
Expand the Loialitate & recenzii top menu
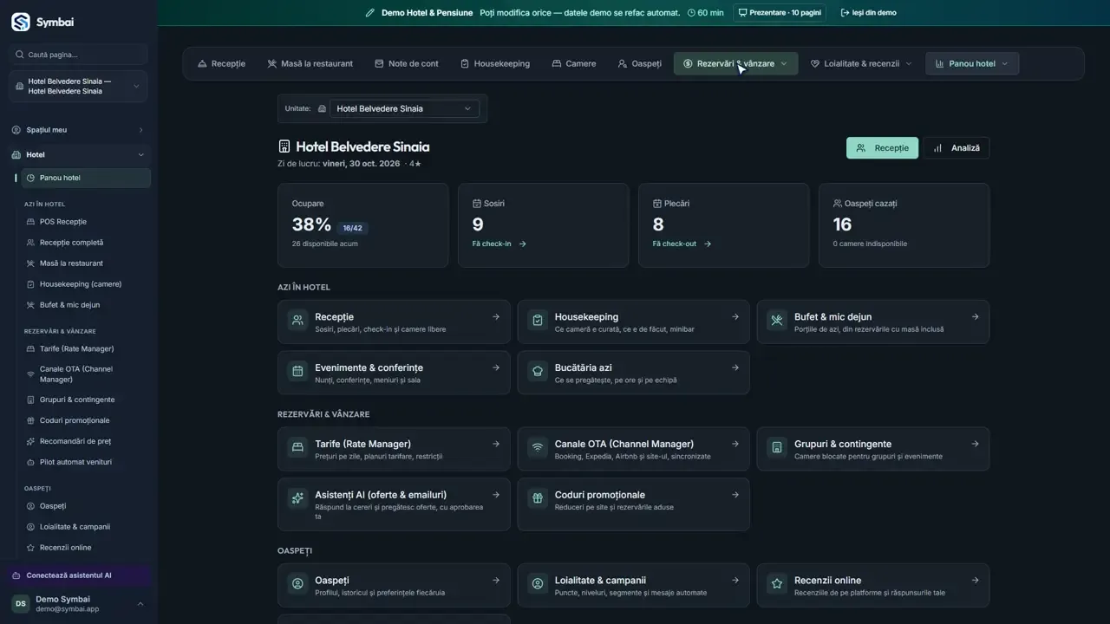tap(861, 63)
